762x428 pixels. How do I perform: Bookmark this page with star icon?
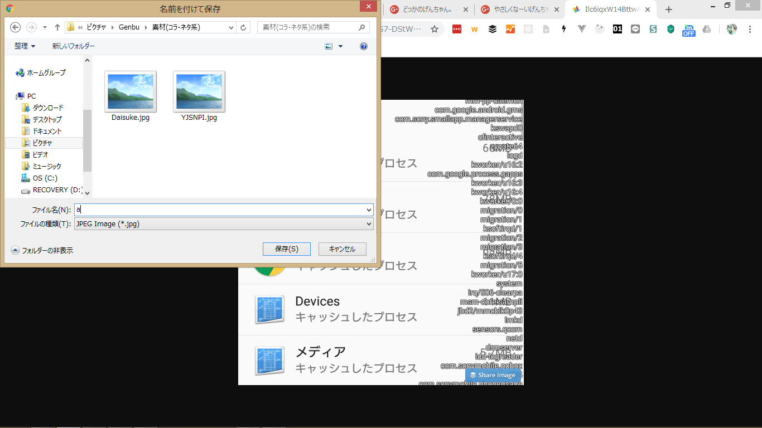[435, 29]
